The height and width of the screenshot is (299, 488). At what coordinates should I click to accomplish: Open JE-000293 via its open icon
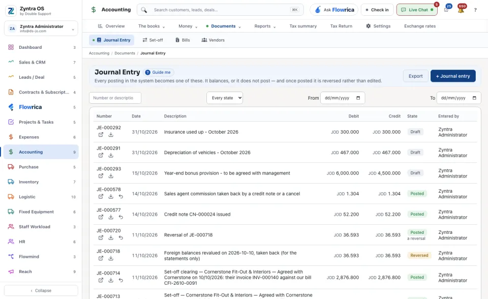pos(101,176)
